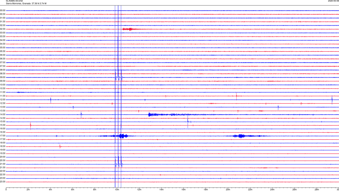Viewport: 339px width, 191px height.
Task: Click the 20m tick label on time axis
Action: pyautogui.click(x=228, y=190)
